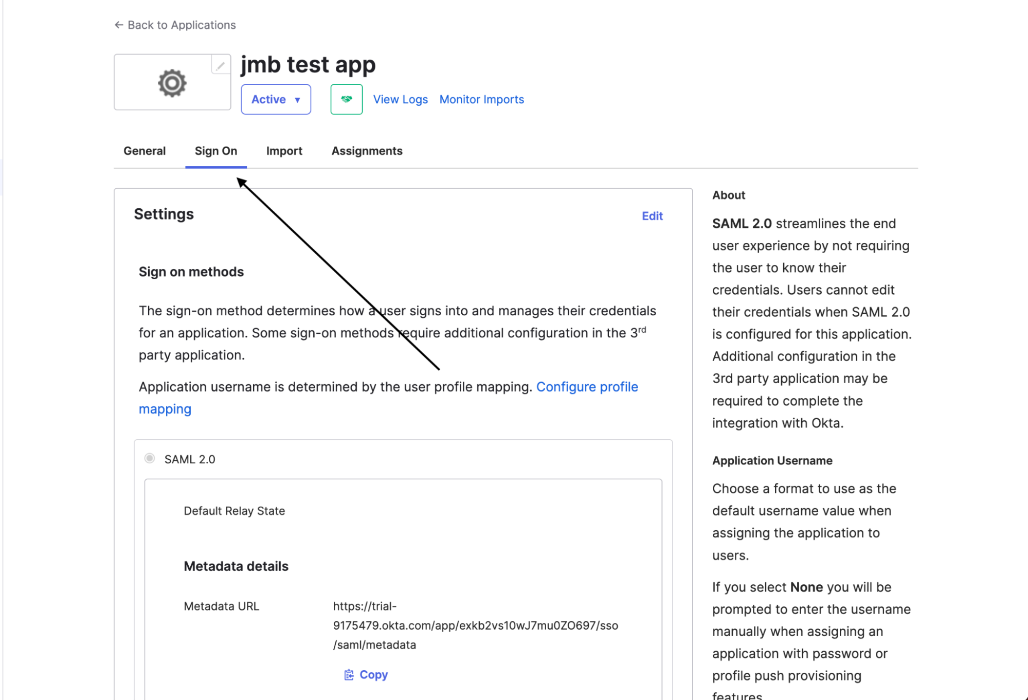
Task: Click the gear application logo
Action: coord(172,83)
